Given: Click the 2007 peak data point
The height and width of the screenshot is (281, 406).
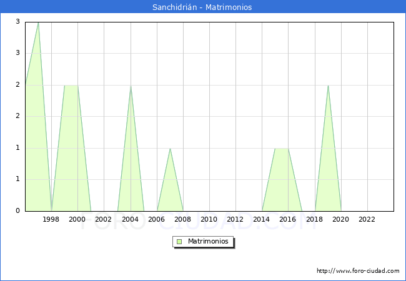Looking at the screenshot, I should (x=170, y=148).
